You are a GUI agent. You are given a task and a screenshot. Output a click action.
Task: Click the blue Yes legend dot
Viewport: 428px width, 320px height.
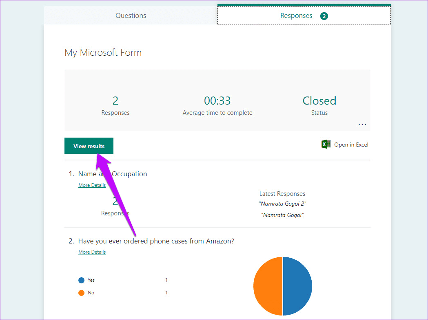81,280
